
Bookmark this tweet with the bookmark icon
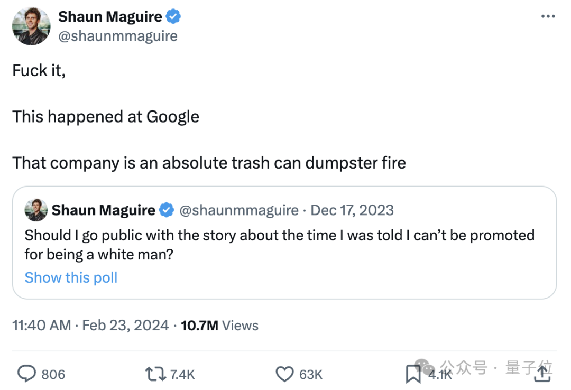413,374
